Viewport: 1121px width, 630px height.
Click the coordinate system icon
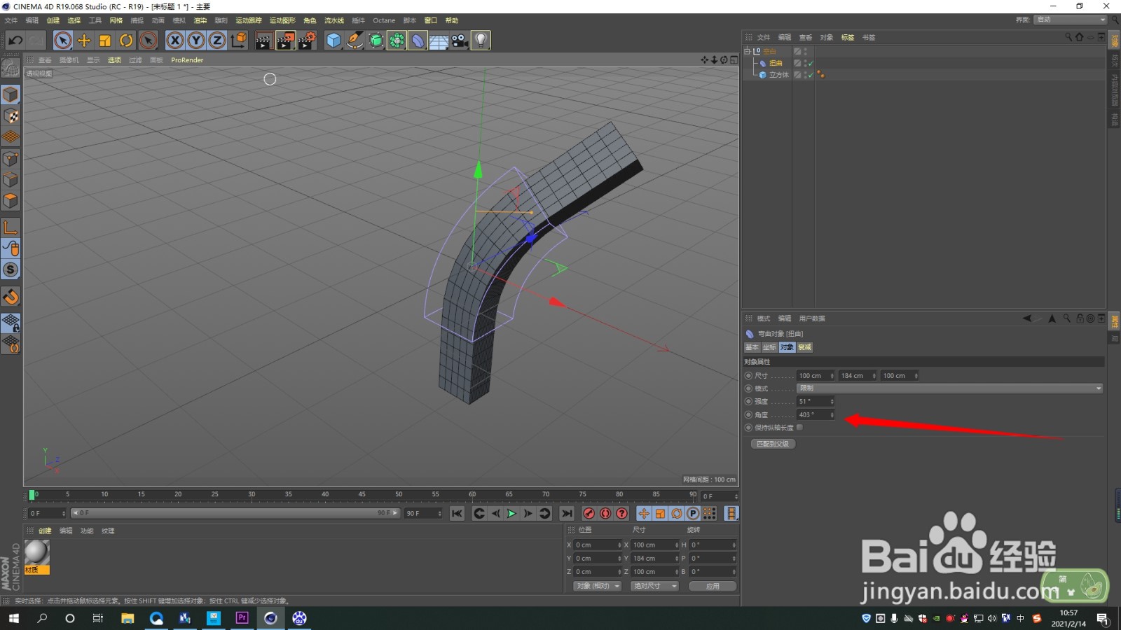(x=239, y=41)
